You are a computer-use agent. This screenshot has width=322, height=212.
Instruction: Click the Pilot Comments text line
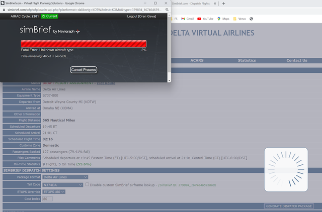point(145,158)
